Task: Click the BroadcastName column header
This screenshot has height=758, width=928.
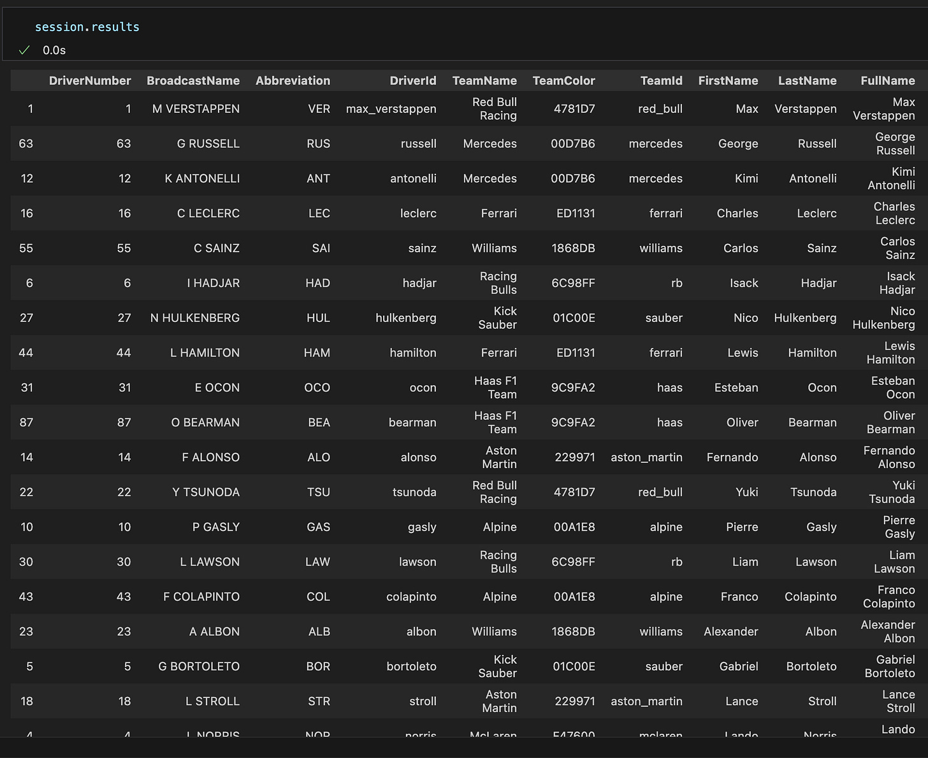Action: point(193,81)
